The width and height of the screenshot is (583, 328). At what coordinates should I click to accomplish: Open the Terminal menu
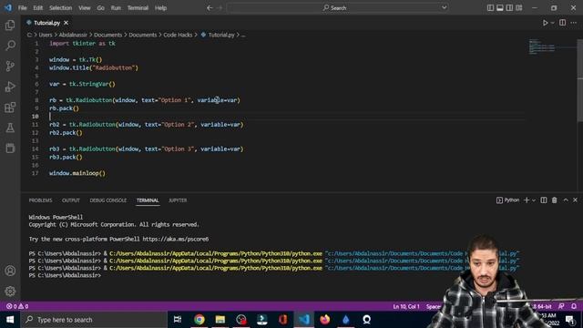[138, 8]
